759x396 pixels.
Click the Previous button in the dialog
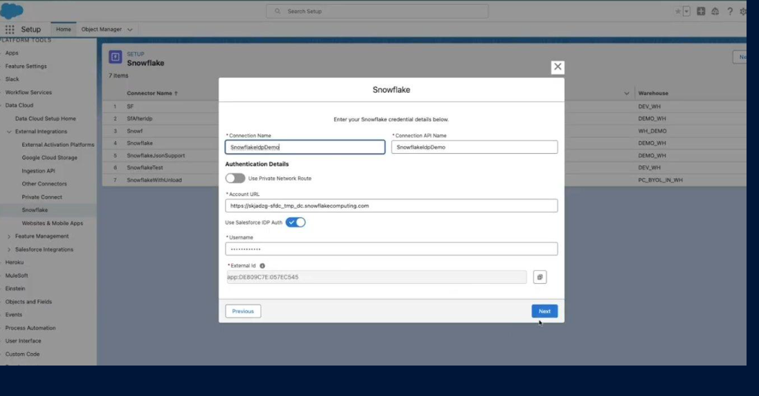tap(243, 312)
